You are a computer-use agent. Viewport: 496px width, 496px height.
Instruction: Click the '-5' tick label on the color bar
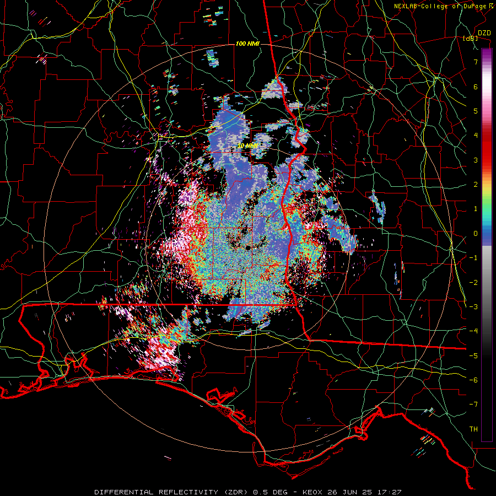[473, 355]
